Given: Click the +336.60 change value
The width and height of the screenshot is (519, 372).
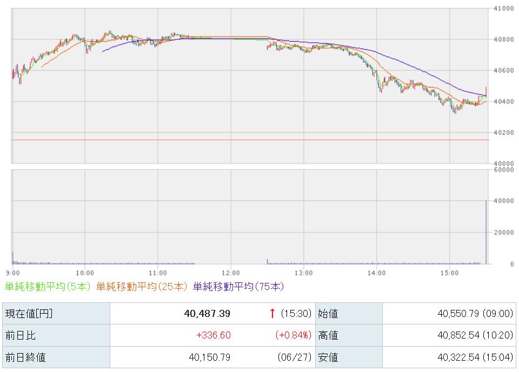Looking at the screenshot, I should pyautogui.click(x=214, y=335).
